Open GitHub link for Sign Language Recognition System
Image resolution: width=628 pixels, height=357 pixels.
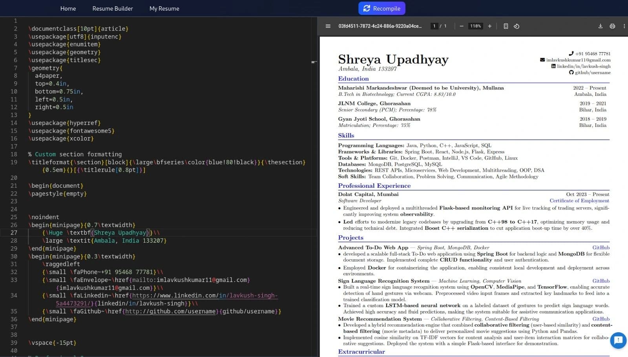[x=601, y=281]
